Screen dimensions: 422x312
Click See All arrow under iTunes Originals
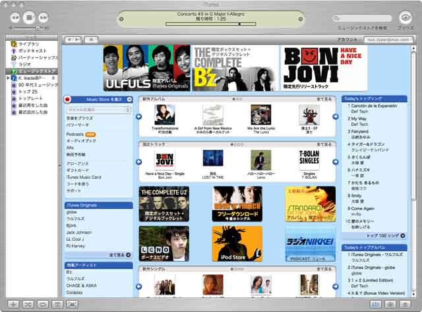pyautogui.click(x=128, y=255)
